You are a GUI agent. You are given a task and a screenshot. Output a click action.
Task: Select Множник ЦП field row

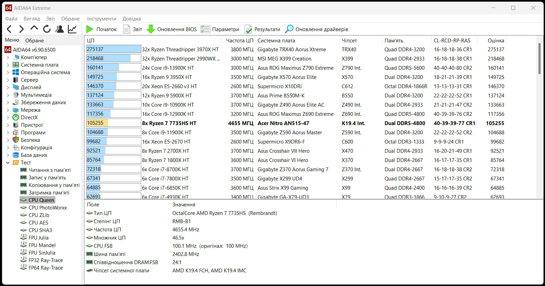click(x=210, y=238)
